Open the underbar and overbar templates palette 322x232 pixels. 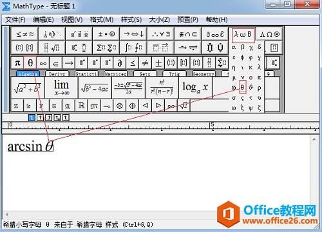pos(160,48)
